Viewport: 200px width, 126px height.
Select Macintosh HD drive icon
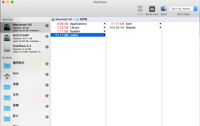pyautogui.click(x=7, y=27)
